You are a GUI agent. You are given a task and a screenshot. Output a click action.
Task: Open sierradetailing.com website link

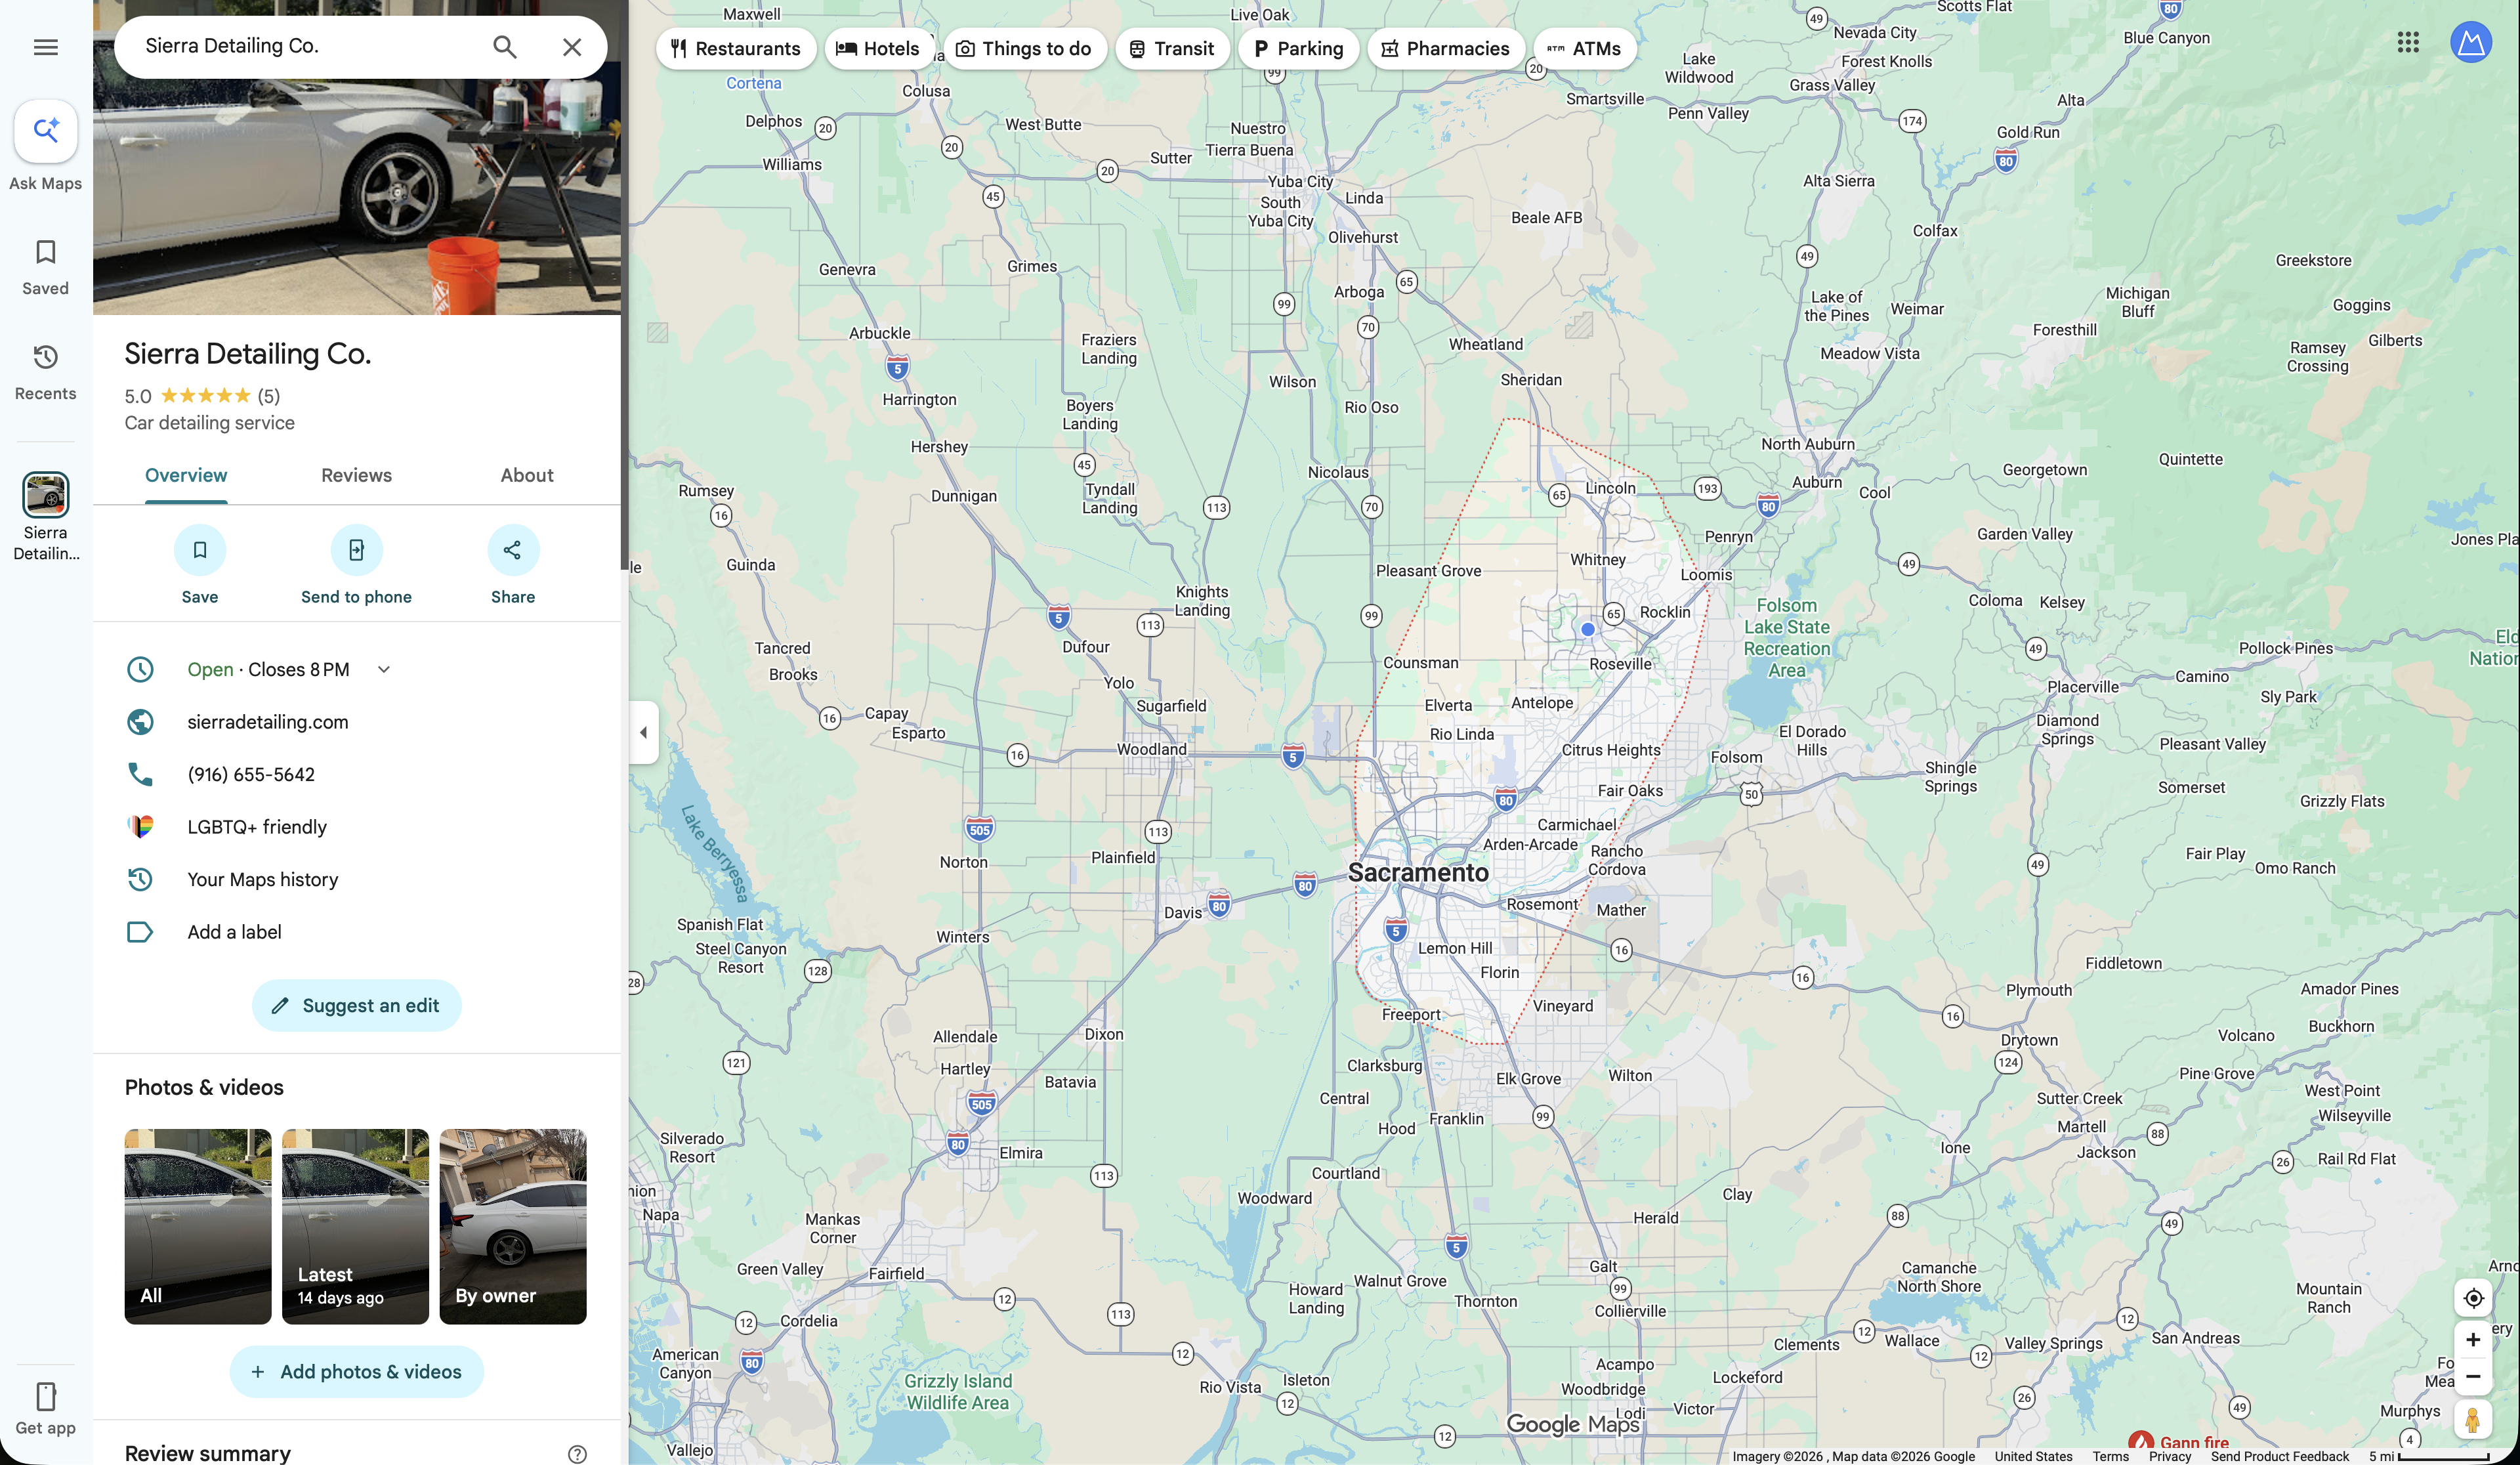pyautogui.click(x=268, y=722)
